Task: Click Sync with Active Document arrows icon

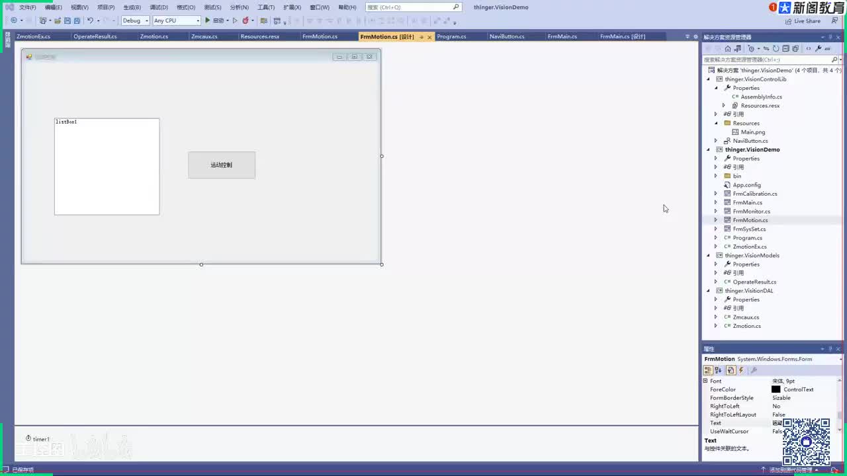Action: [x=766, y=48]
